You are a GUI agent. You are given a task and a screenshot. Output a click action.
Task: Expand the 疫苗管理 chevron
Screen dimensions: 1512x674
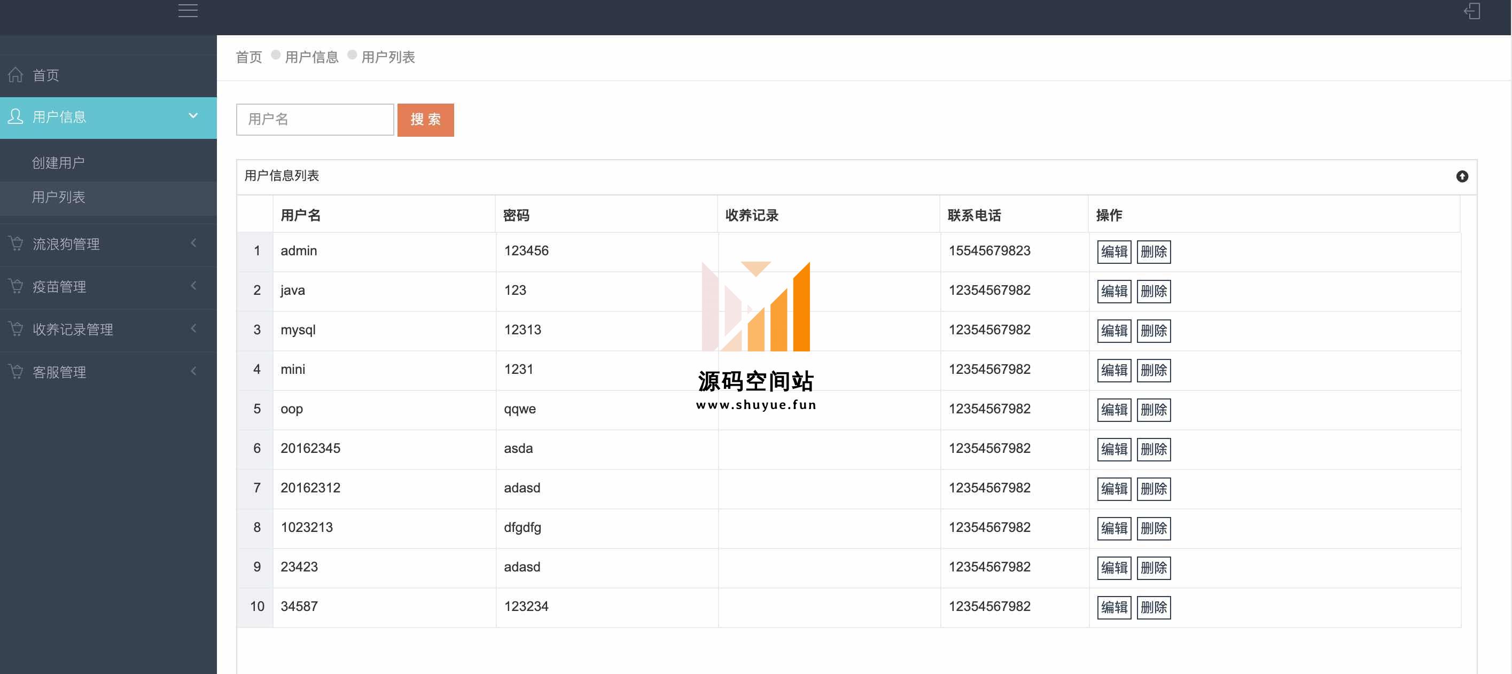coord(194,286)
